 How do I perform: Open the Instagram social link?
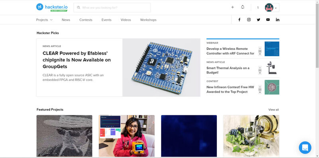pyautogui.click(x=249, y=20)
